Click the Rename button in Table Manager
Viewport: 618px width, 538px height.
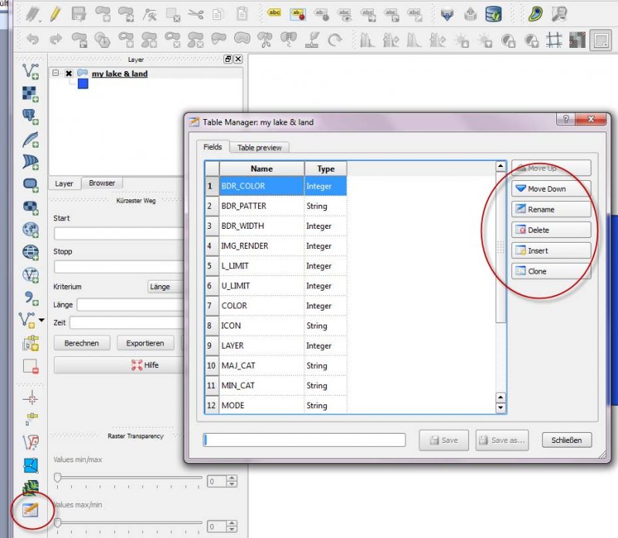click(x=551, y=209)
